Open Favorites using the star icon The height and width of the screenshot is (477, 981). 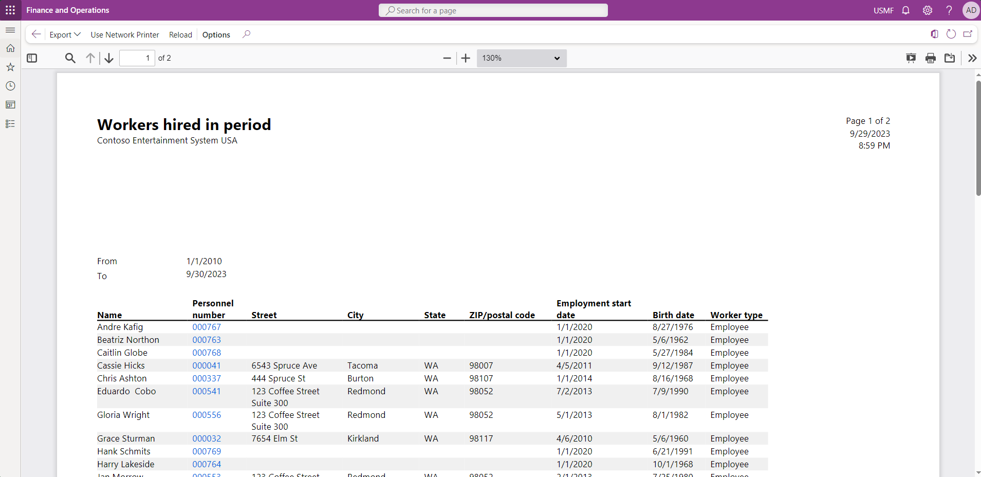pyautogui.click(x=11, y=67)
